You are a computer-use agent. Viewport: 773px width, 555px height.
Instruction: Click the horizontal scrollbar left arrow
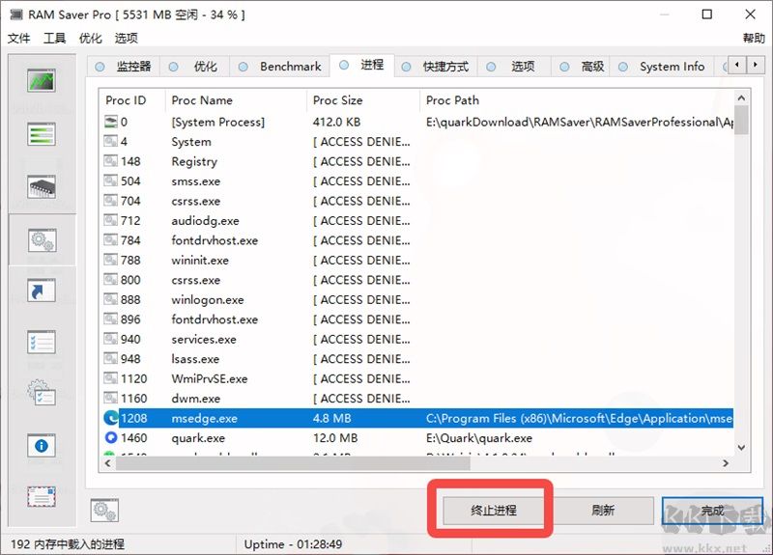coord(108,463)
